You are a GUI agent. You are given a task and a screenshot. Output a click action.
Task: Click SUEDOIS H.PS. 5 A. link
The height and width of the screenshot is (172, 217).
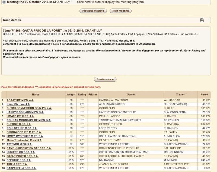19,124
